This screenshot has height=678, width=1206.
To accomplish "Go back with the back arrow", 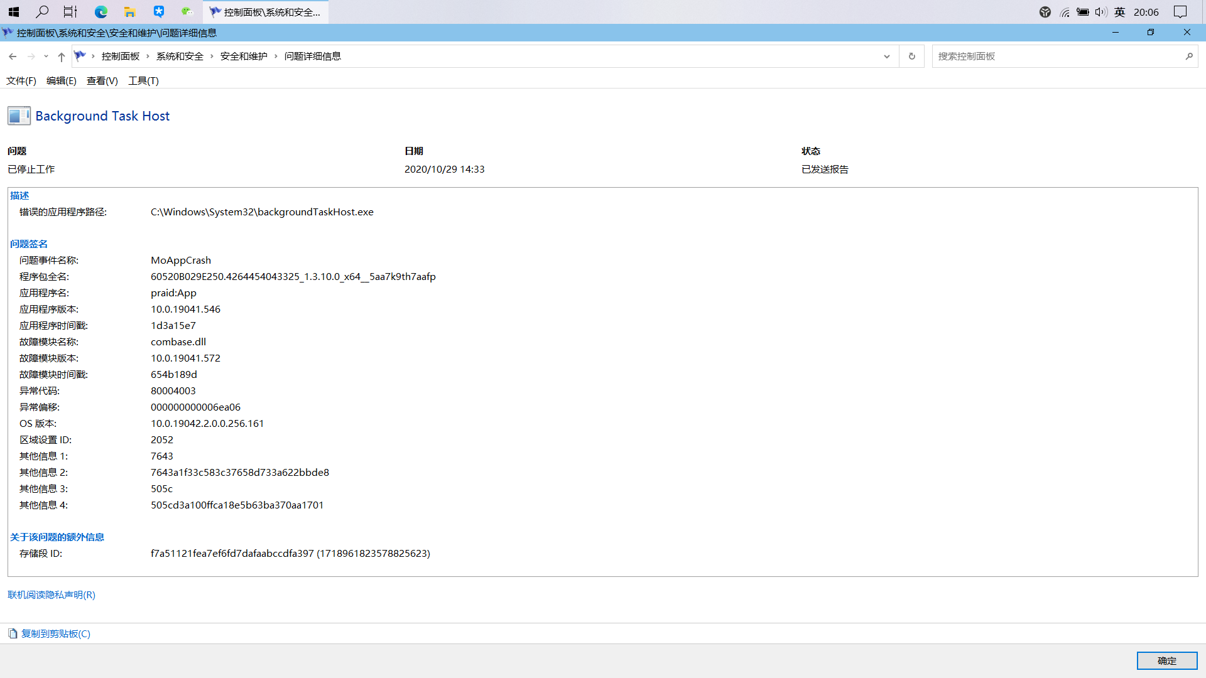I will 13,56.
